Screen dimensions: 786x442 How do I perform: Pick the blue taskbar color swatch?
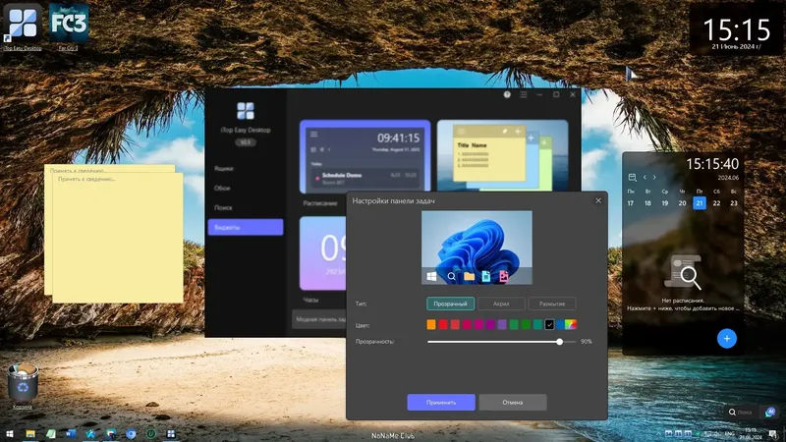560,325
